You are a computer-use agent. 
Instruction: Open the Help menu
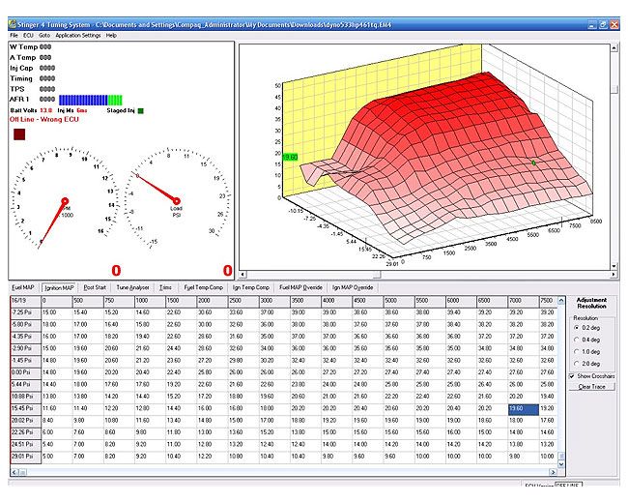click(x=111, y=35)
